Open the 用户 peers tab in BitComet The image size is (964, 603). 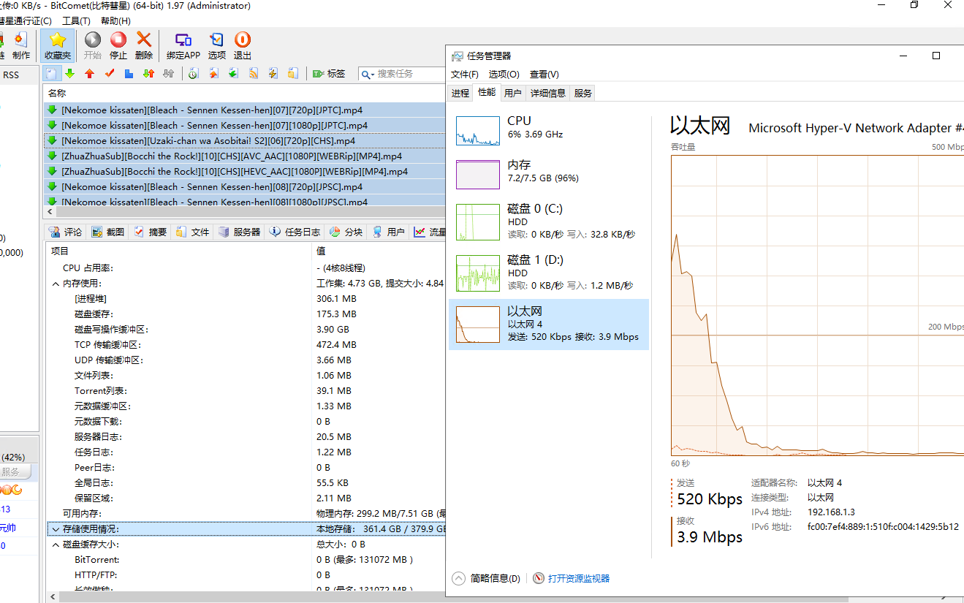tap(388, 232)
